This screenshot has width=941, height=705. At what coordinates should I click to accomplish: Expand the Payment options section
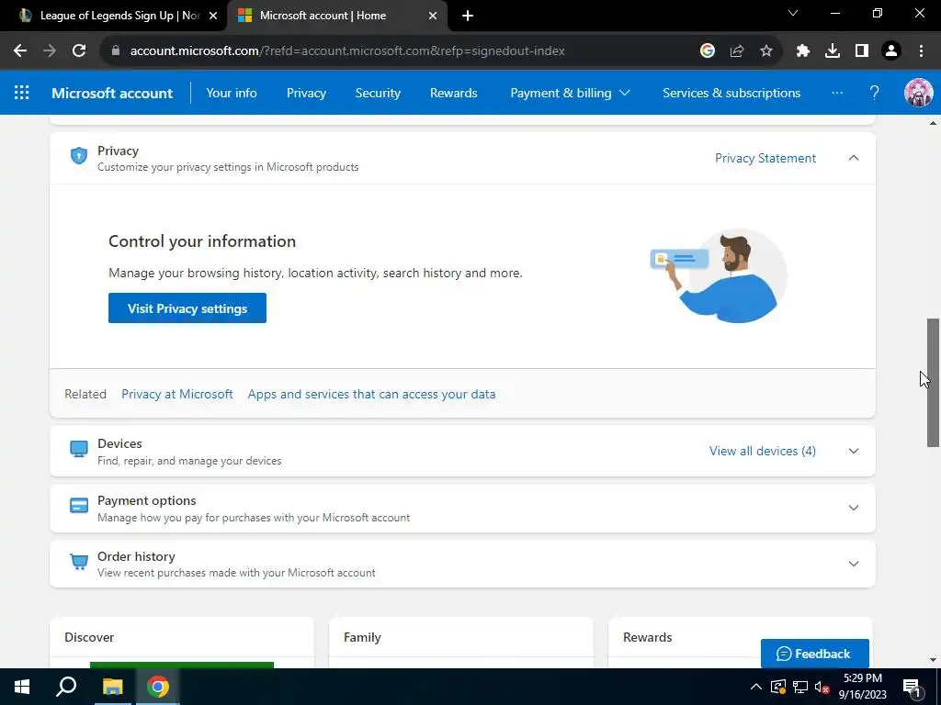point(854,508)
